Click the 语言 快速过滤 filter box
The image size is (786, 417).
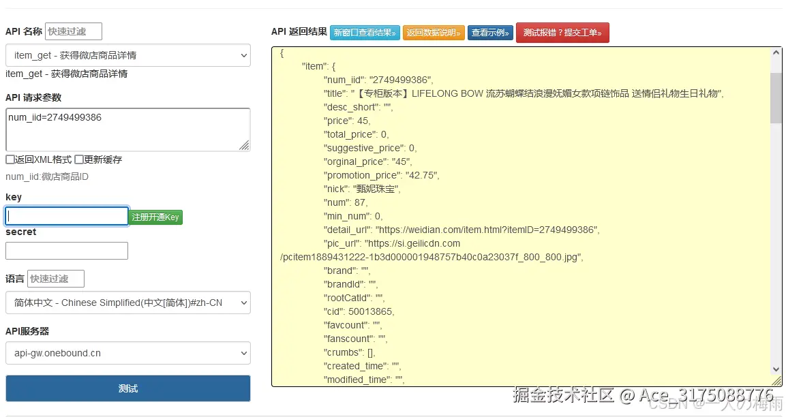coord(57,278)
